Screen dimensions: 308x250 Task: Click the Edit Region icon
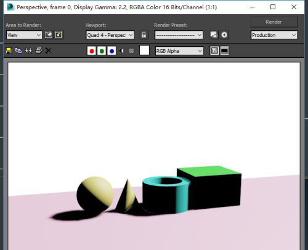coord(49,34)
